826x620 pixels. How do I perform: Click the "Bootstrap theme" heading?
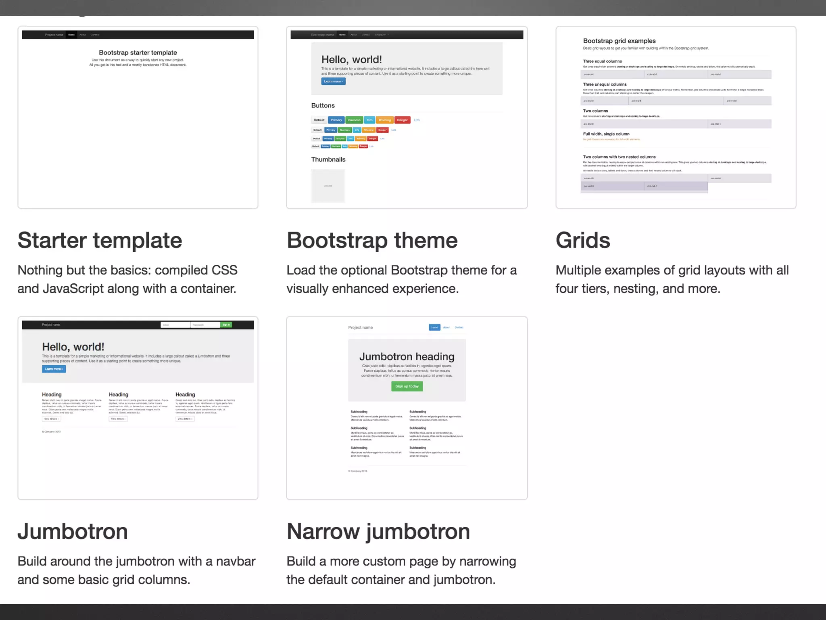(372, 241)
